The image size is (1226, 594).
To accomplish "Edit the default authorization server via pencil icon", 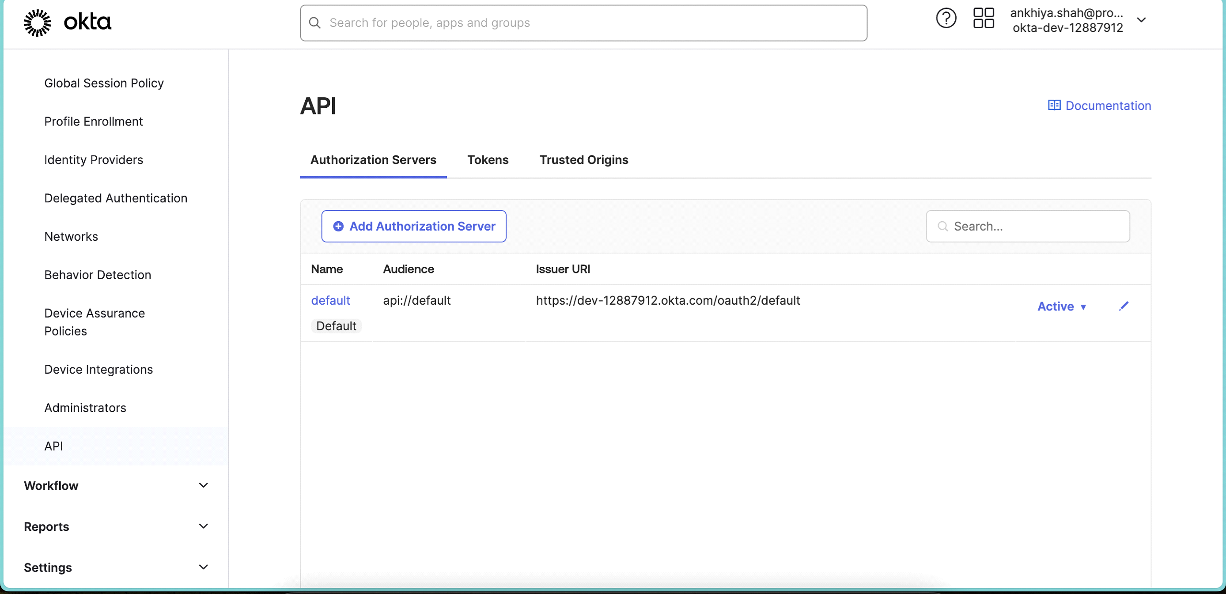I will (x=1124, y=306).
